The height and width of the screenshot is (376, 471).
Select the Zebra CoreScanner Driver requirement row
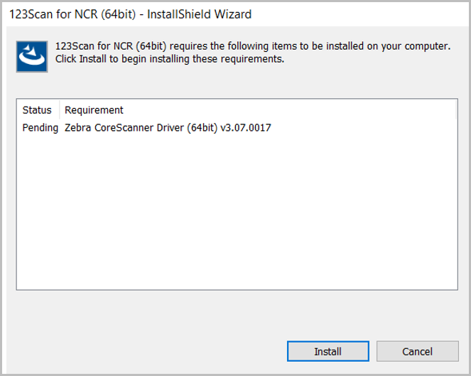click(x=237, y=128)
